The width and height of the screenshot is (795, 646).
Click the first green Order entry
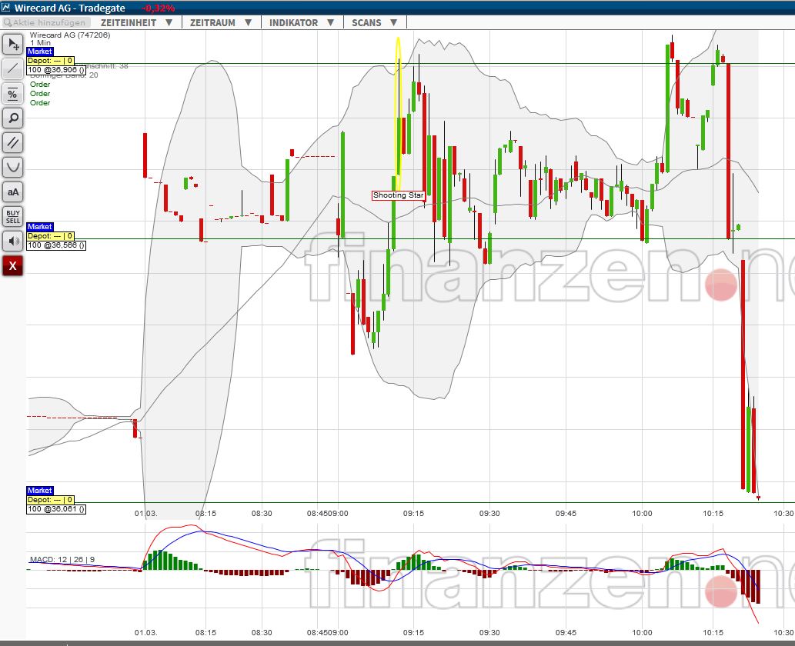point(40,85)
